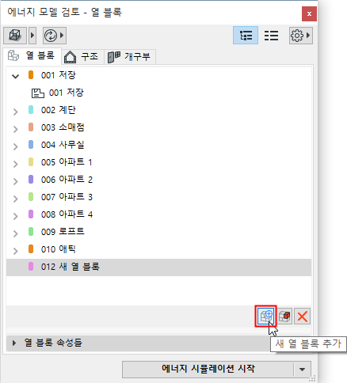Select the 004 사무실 row text

(63, 145)
